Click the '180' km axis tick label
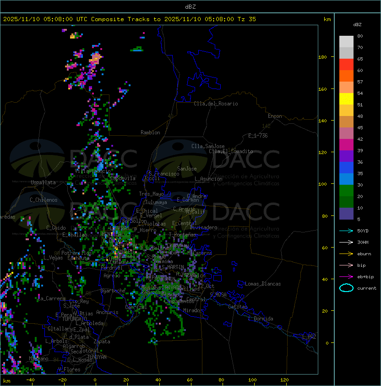This screenshot has width=381, height=386. click(322, 57)
